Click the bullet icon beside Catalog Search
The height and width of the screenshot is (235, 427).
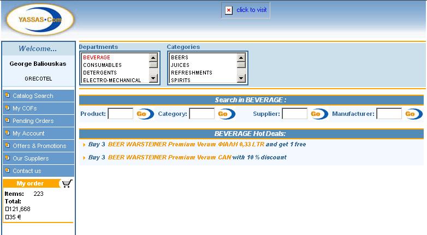[8, 95]
